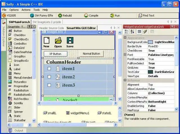Tick the checkbox beside item2

(49, 77)
